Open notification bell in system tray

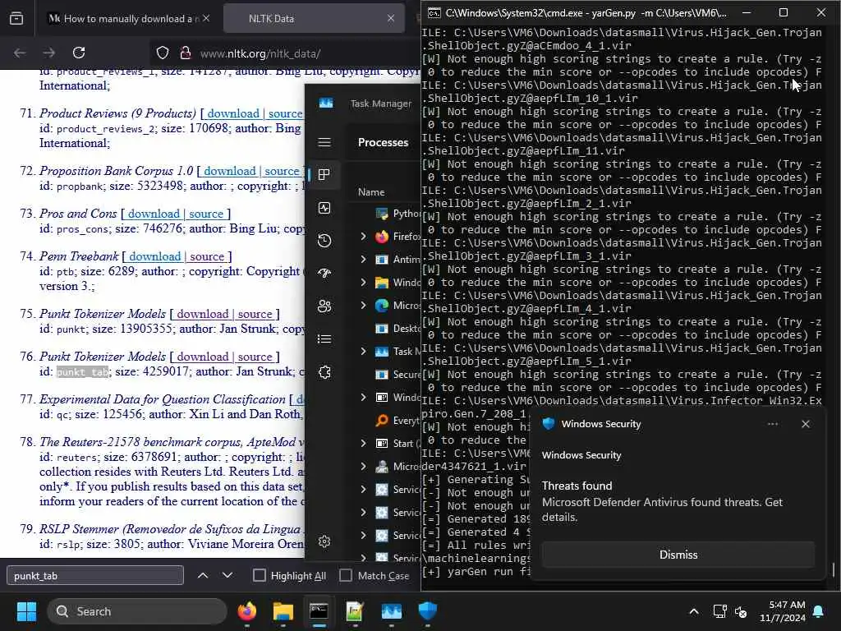(819, 611)
